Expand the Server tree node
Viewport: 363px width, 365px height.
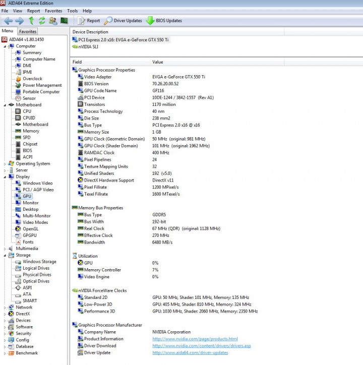5,170
